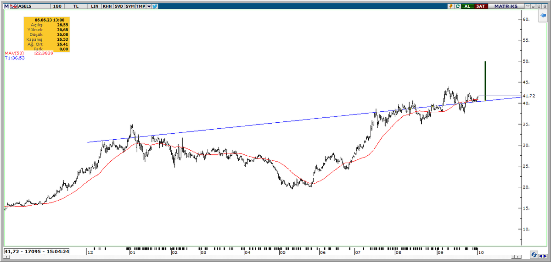Click the left scroll arrow at bottom right
The height and width of the screenshot is (262, 551).
[x=541, y=256]
